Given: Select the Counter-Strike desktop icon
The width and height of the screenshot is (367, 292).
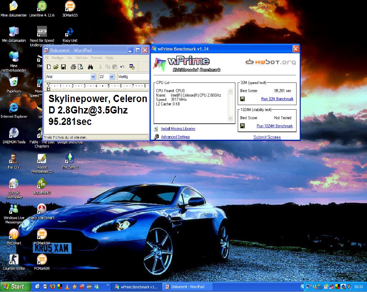Looking at the screenshot, I should [14, 262].
